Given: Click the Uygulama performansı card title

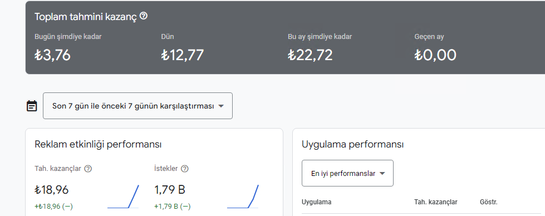Looking at the screenshot, I should (353, 144).
